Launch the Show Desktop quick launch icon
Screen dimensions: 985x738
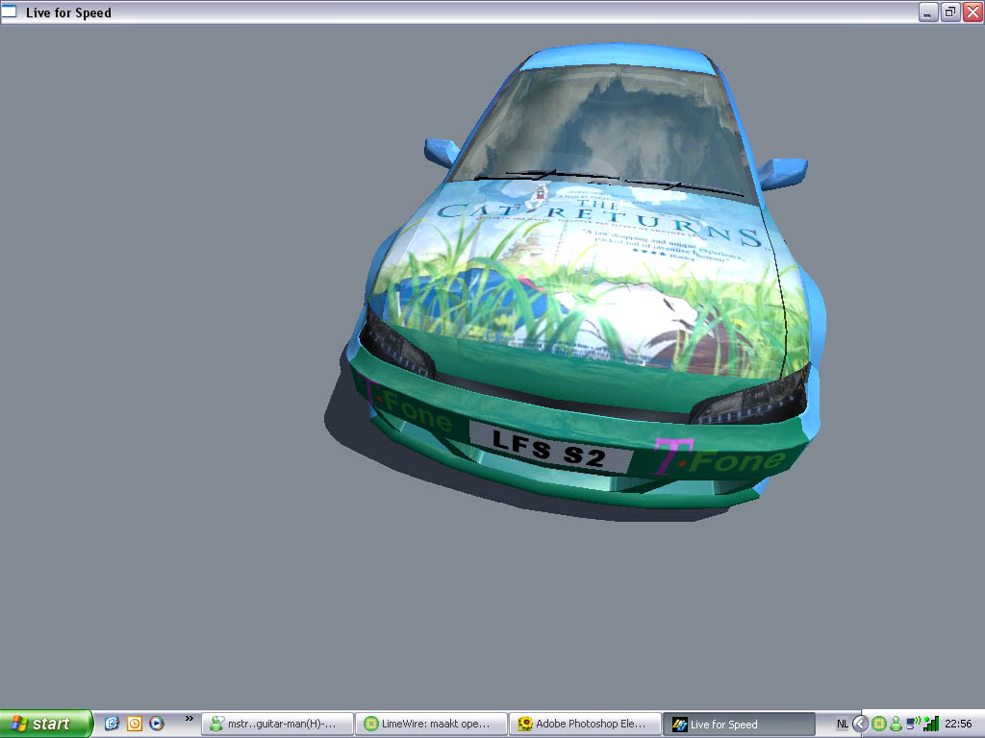coord(112,724)
